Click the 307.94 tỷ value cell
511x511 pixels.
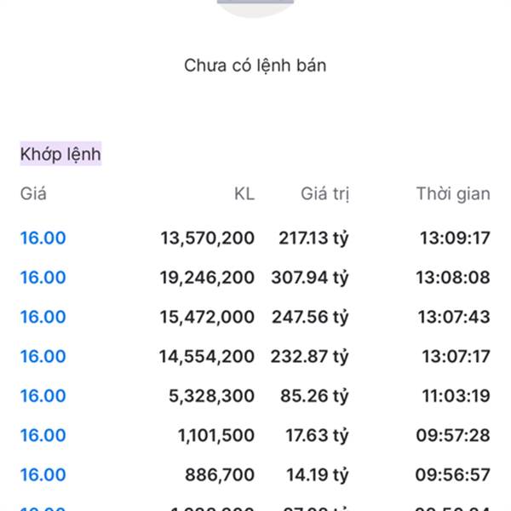(x=310, y=278)
